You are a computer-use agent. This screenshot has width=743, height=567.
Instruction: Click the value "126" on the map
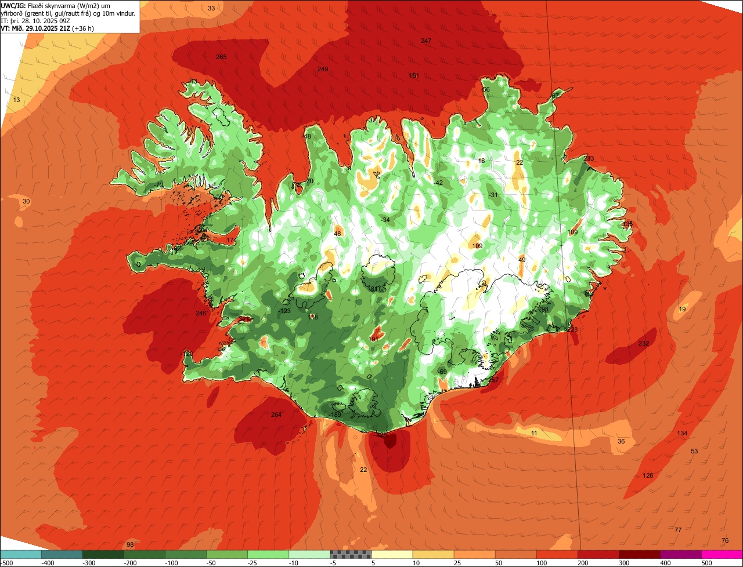point(648,475)
